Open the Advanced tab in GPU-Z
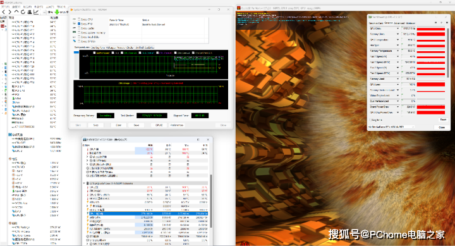 399,23
